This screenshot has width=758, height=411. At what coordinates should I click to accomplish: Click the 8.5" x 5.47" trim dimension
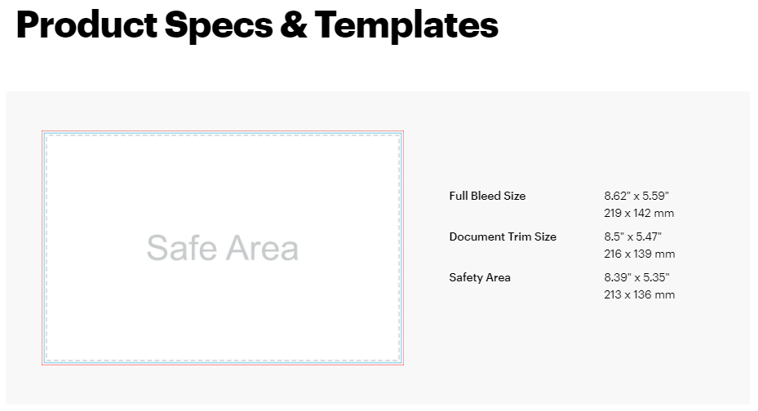633,236
